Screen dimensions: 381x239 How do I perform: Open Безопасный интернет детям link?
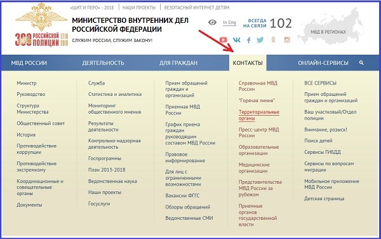tap(197, 8)
